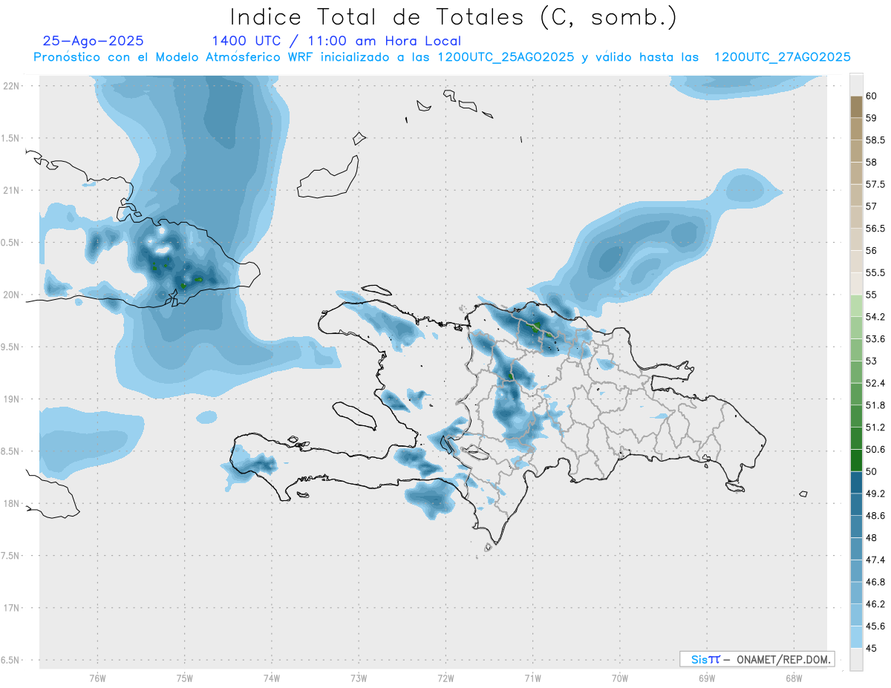The image size is (891, 688).
Task: Click the '73W' longitude label
Action: point(359,678)
